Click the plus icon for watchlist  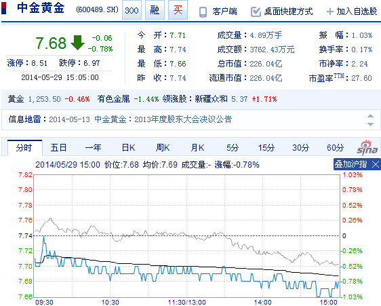pos(330,12)
